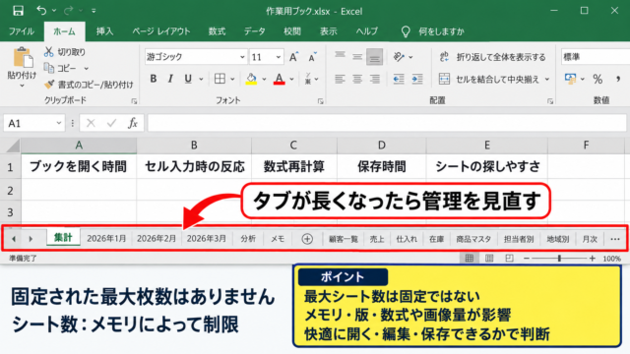Apply cell borders icon
The height and width of the screenshot is (354, 630).
click(220, 79)
